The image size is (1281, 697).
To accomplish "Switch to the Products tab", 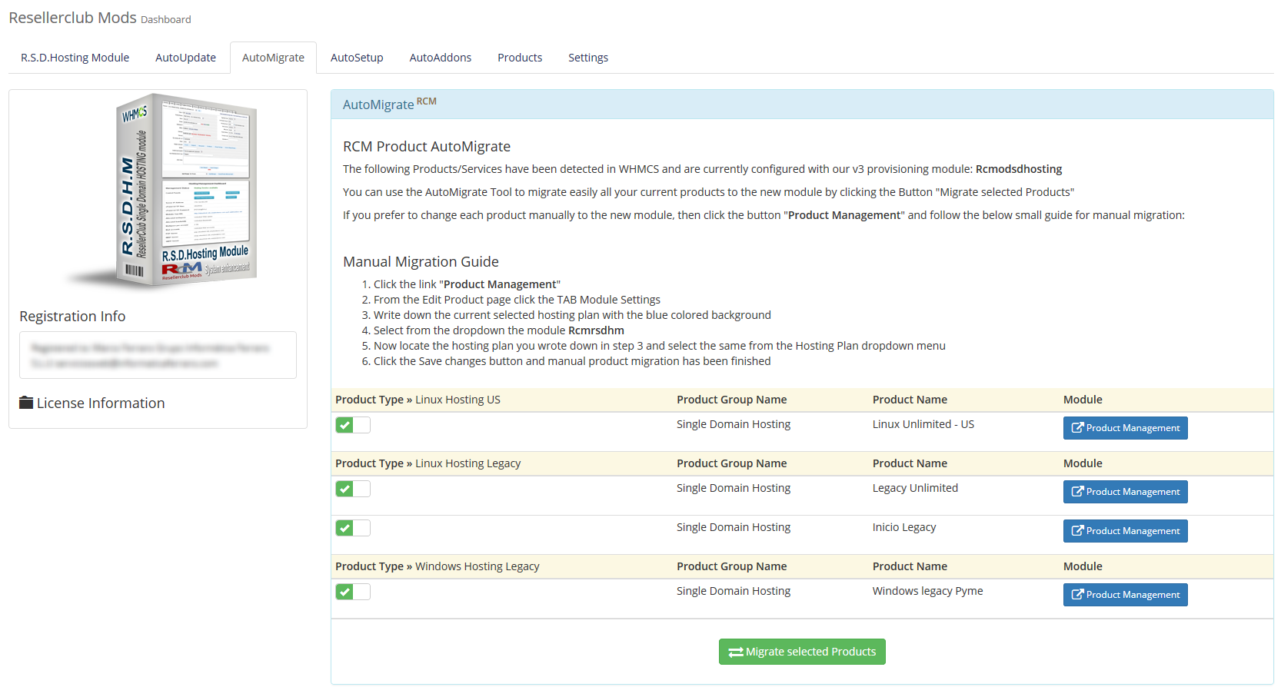I will point(520,58).
